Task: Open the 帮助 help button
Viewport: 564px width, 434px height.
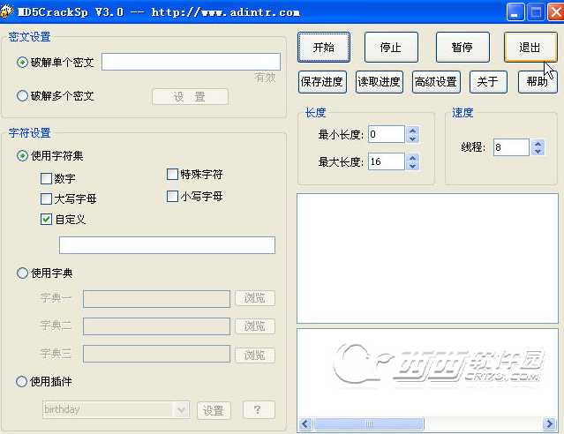Action: [538, 82]
